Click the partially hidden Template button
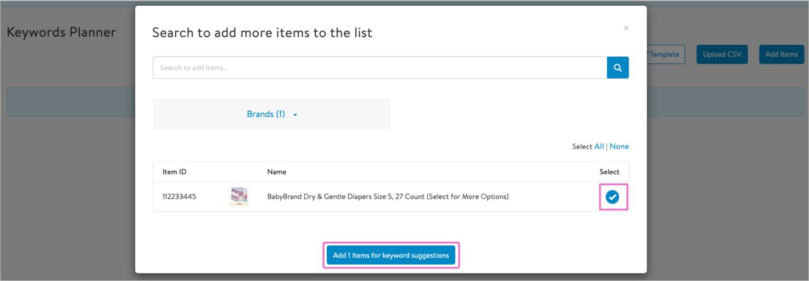The image size is (809, 281). pos(665,54)
